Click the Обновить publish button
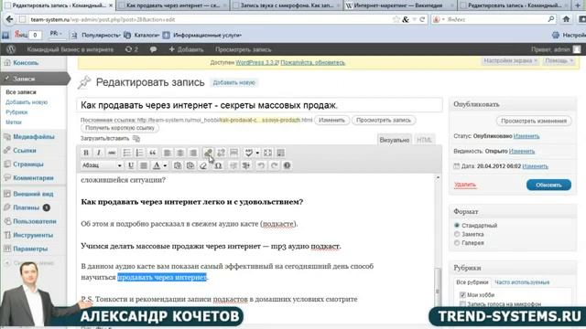Viewport: 586px width, 329px height. (548, 185)
